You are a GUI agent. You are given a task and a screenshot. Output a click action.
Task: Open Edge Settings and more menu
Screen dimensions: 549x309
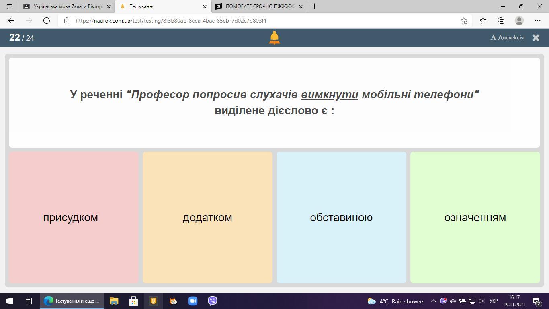click(538, 21)
